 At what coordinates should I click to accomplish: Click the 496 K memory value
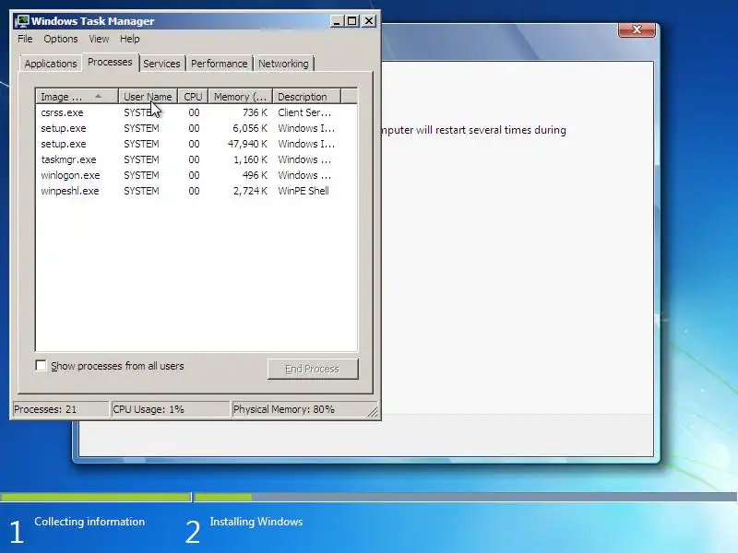(255, 175)
